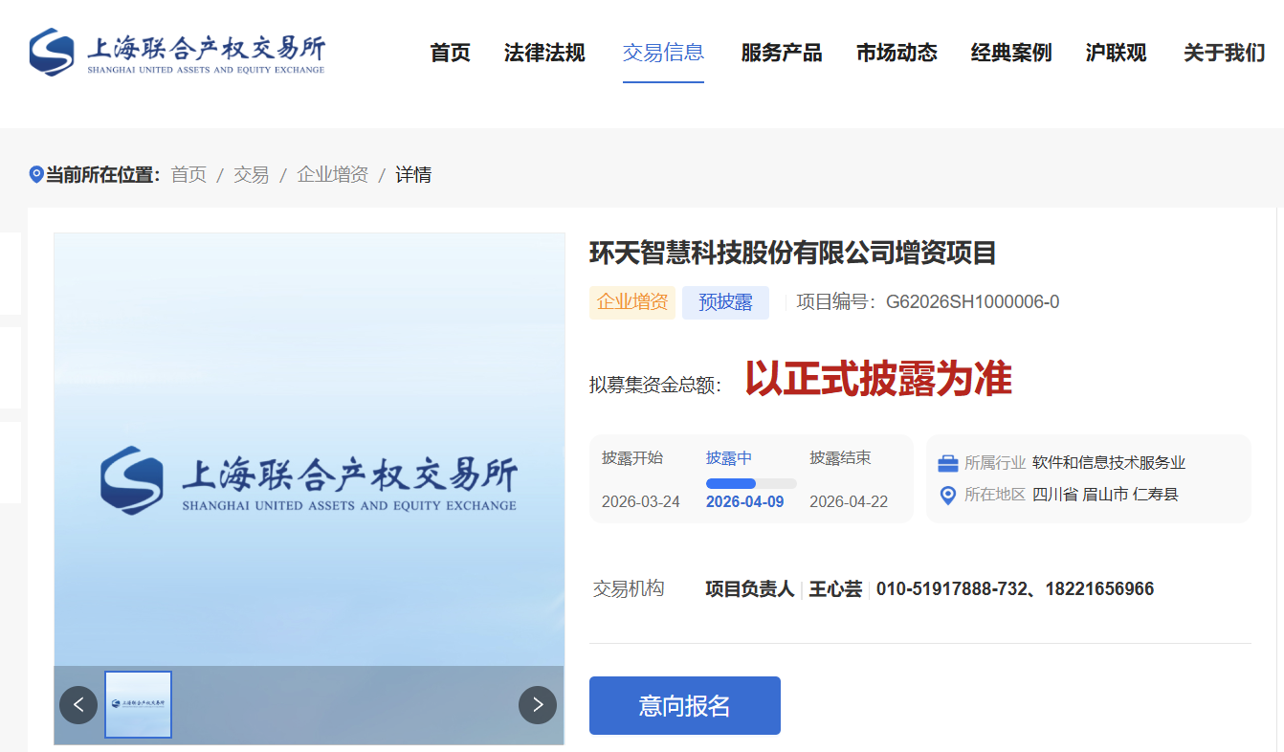Image resolution: width=1284 pixels, height=752 pixels.
Task: Click the 意向报名 button
Action: pyautogui.click(x=685, y=706)
